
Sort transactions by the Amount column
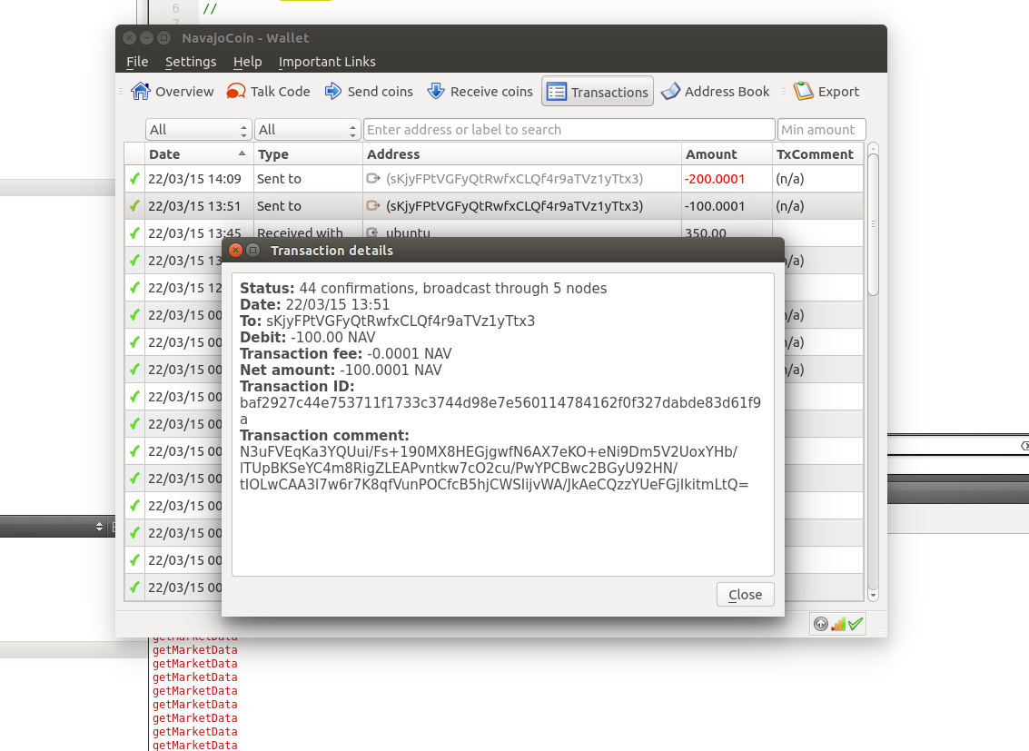727,154
